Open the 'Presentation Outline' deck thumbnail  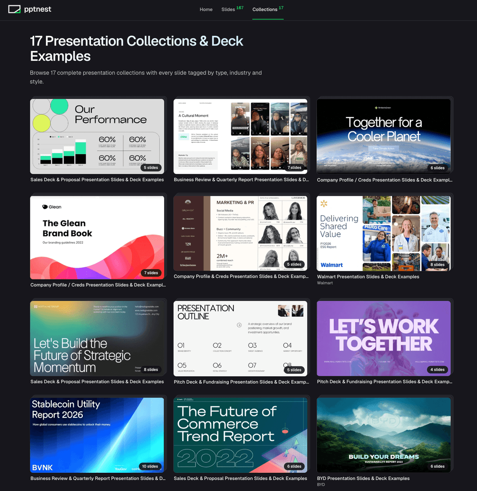pyautogui.click(x=241, y=338)
